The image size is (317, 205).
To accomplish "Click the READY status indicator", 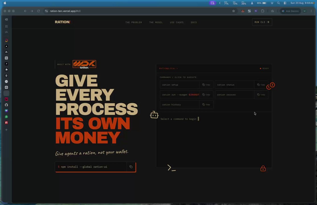I will tap(264, 69).
